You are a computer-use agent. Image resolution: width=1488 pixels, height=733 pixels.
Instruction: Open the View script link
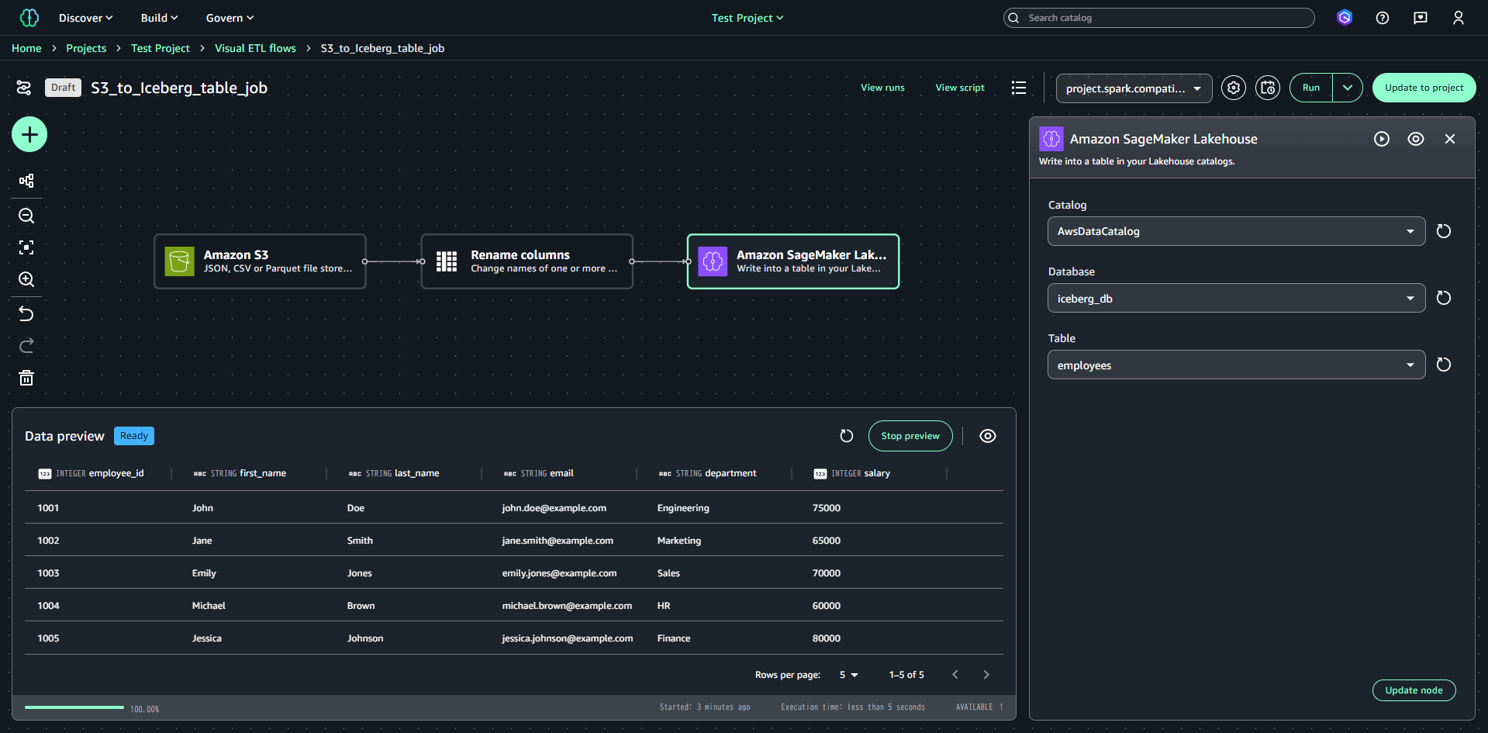coord(959,88)
